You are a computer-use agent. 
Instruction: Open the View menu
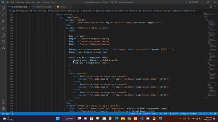28,2
